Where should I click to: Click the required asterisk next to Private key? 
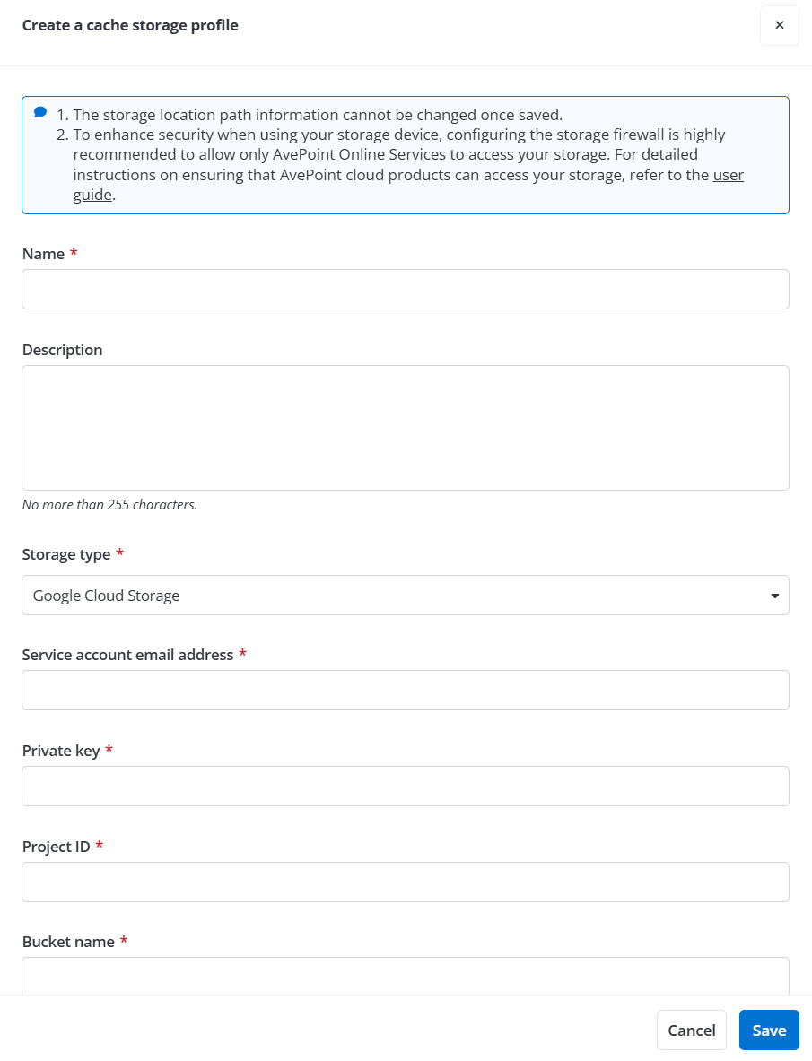tap(109, 749)
